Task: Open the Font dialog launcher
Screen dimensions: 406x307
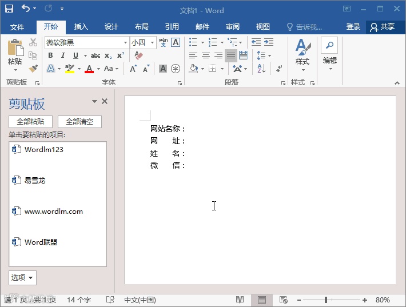Action: [180, 83]
